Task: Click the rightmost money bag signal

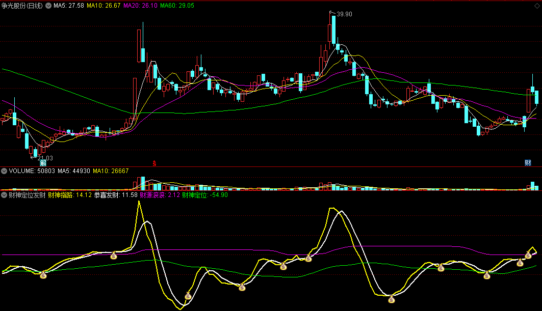Action: pos(528,256)
